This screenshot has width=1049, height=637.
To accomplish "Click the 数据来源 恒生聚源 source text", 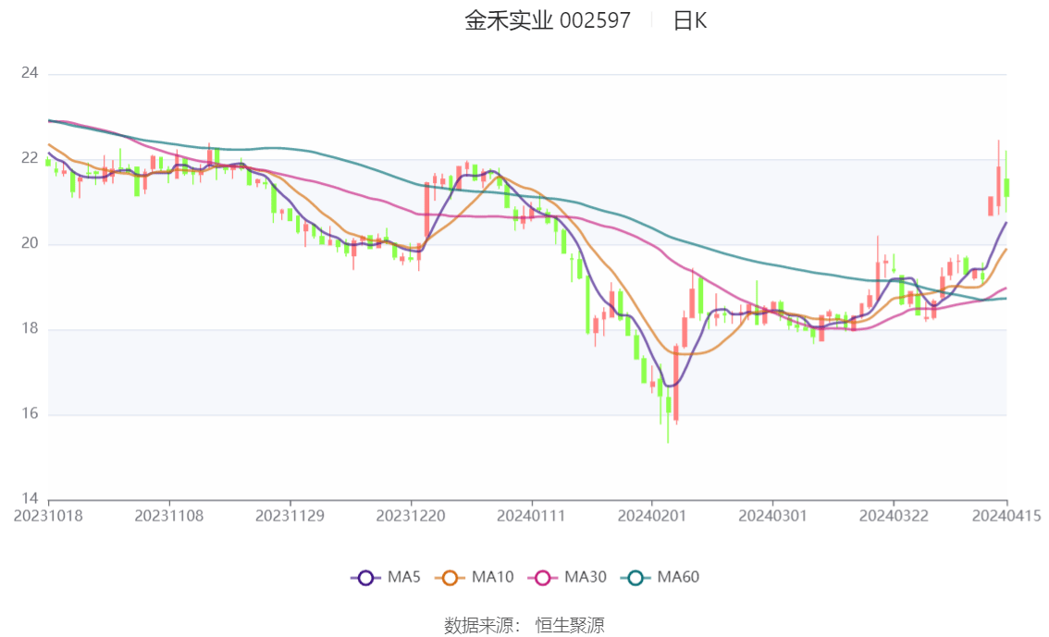I will [x=524, y=626].
